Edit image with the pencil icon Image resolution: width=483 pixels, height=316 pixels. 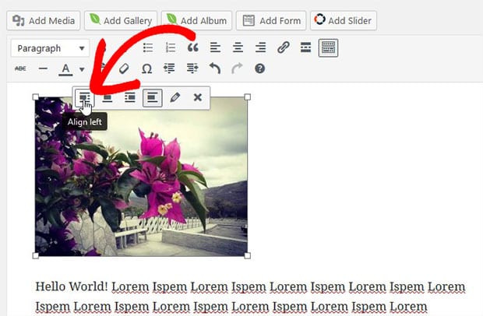(175, 98)
